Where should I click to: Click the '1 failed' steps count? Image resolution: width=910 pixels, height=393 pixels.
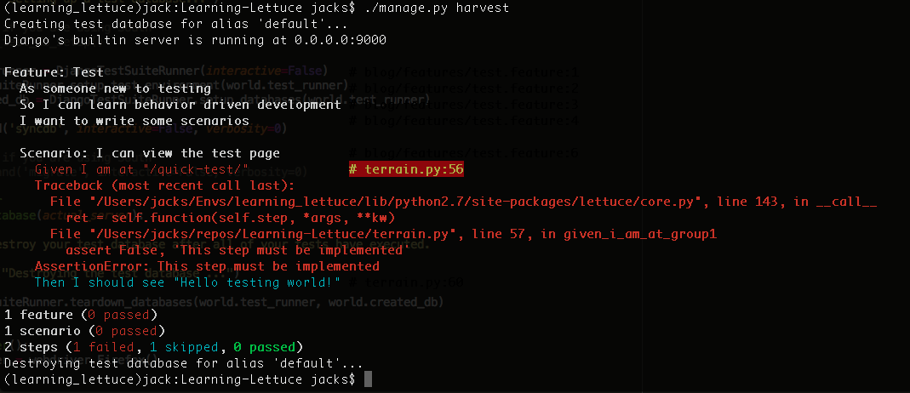[x=104, y=347]
